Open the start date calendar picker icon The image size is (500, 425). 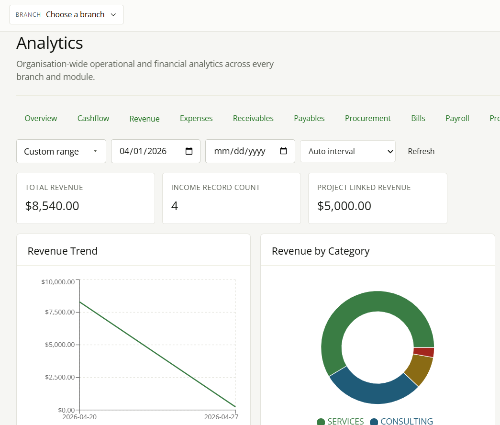(189, 151)
